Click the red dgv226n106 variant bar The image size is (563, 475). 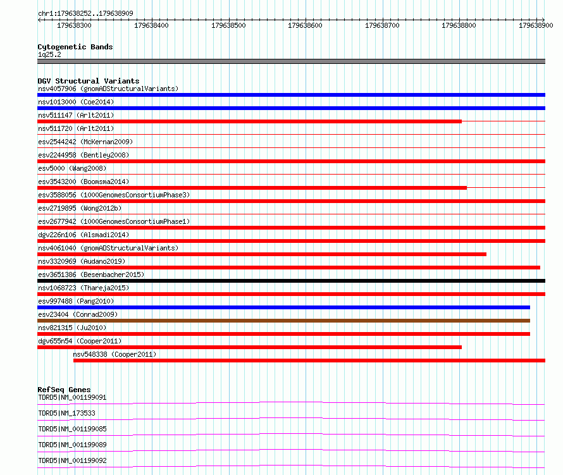pyautogui.click(x=291, y=241)
